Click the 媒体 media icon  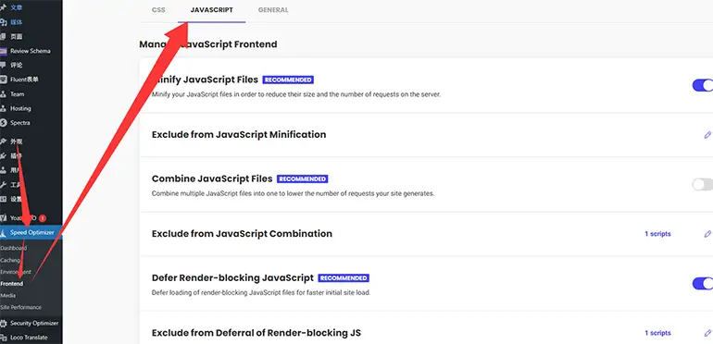point(4,22)
